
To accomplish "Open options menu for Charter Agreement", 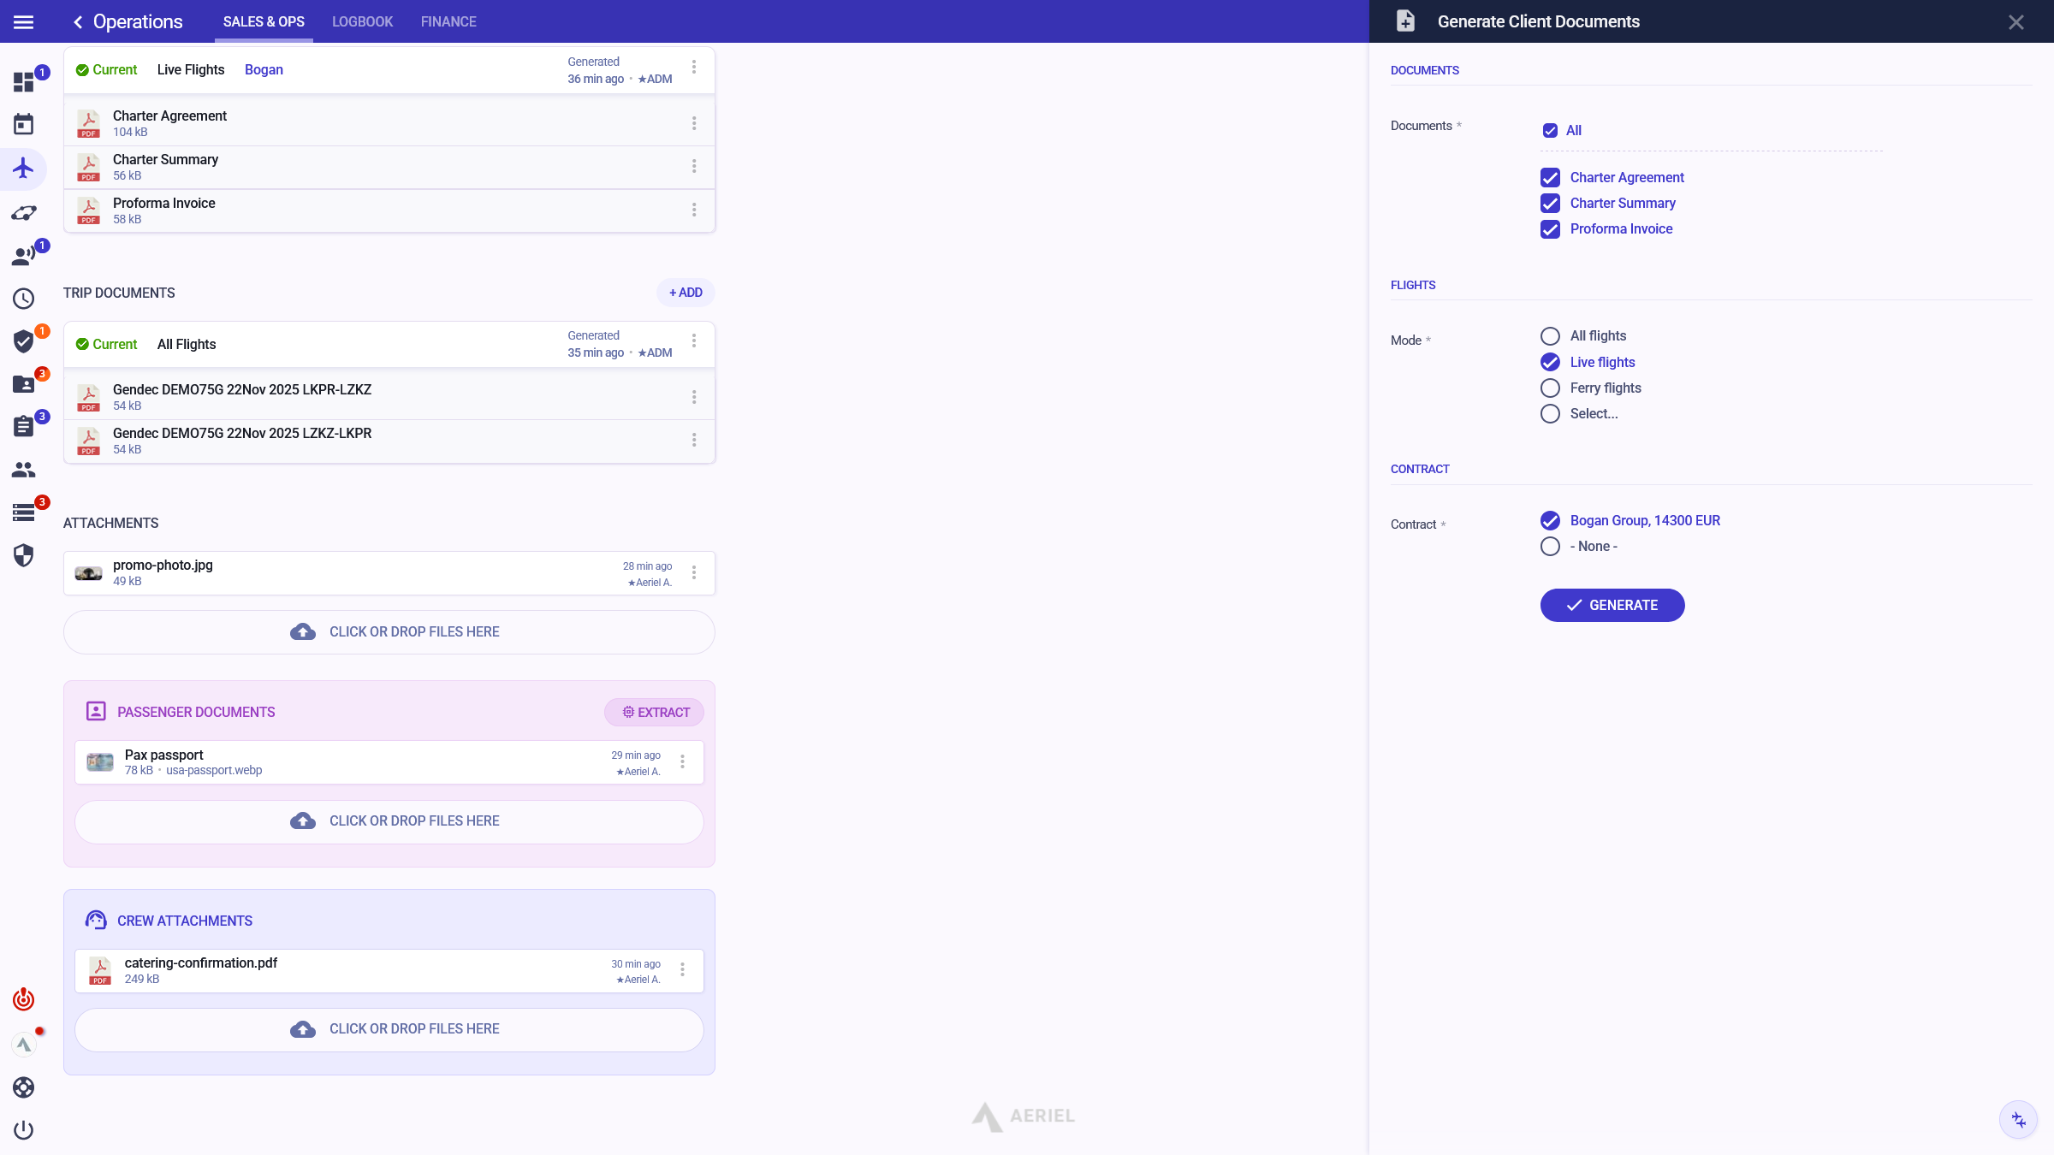I will 694,123.
